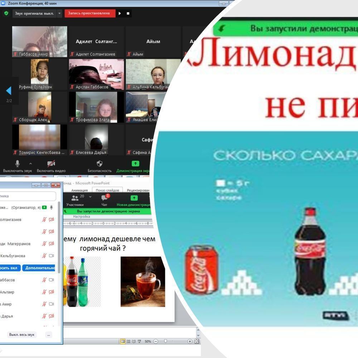Toggle microphone with Выключить звук
The image size is (358, 358).
point(17,164)
